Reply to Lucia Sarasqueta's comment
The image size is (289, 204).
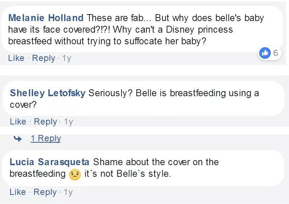click(45, 192)
